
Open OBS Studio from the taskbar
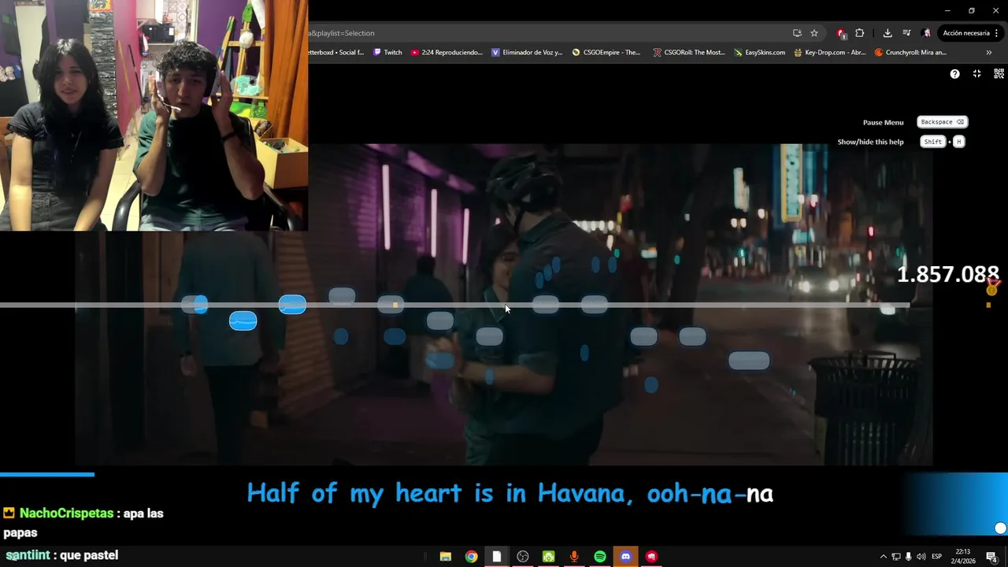523,557
